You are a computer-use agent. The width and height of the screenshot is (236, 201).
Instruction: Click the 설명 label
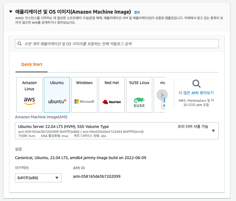tap(18, 149)
